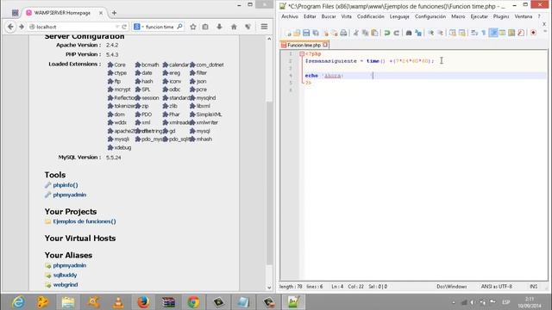Toggle synchronized vertical scrolling

453,33
